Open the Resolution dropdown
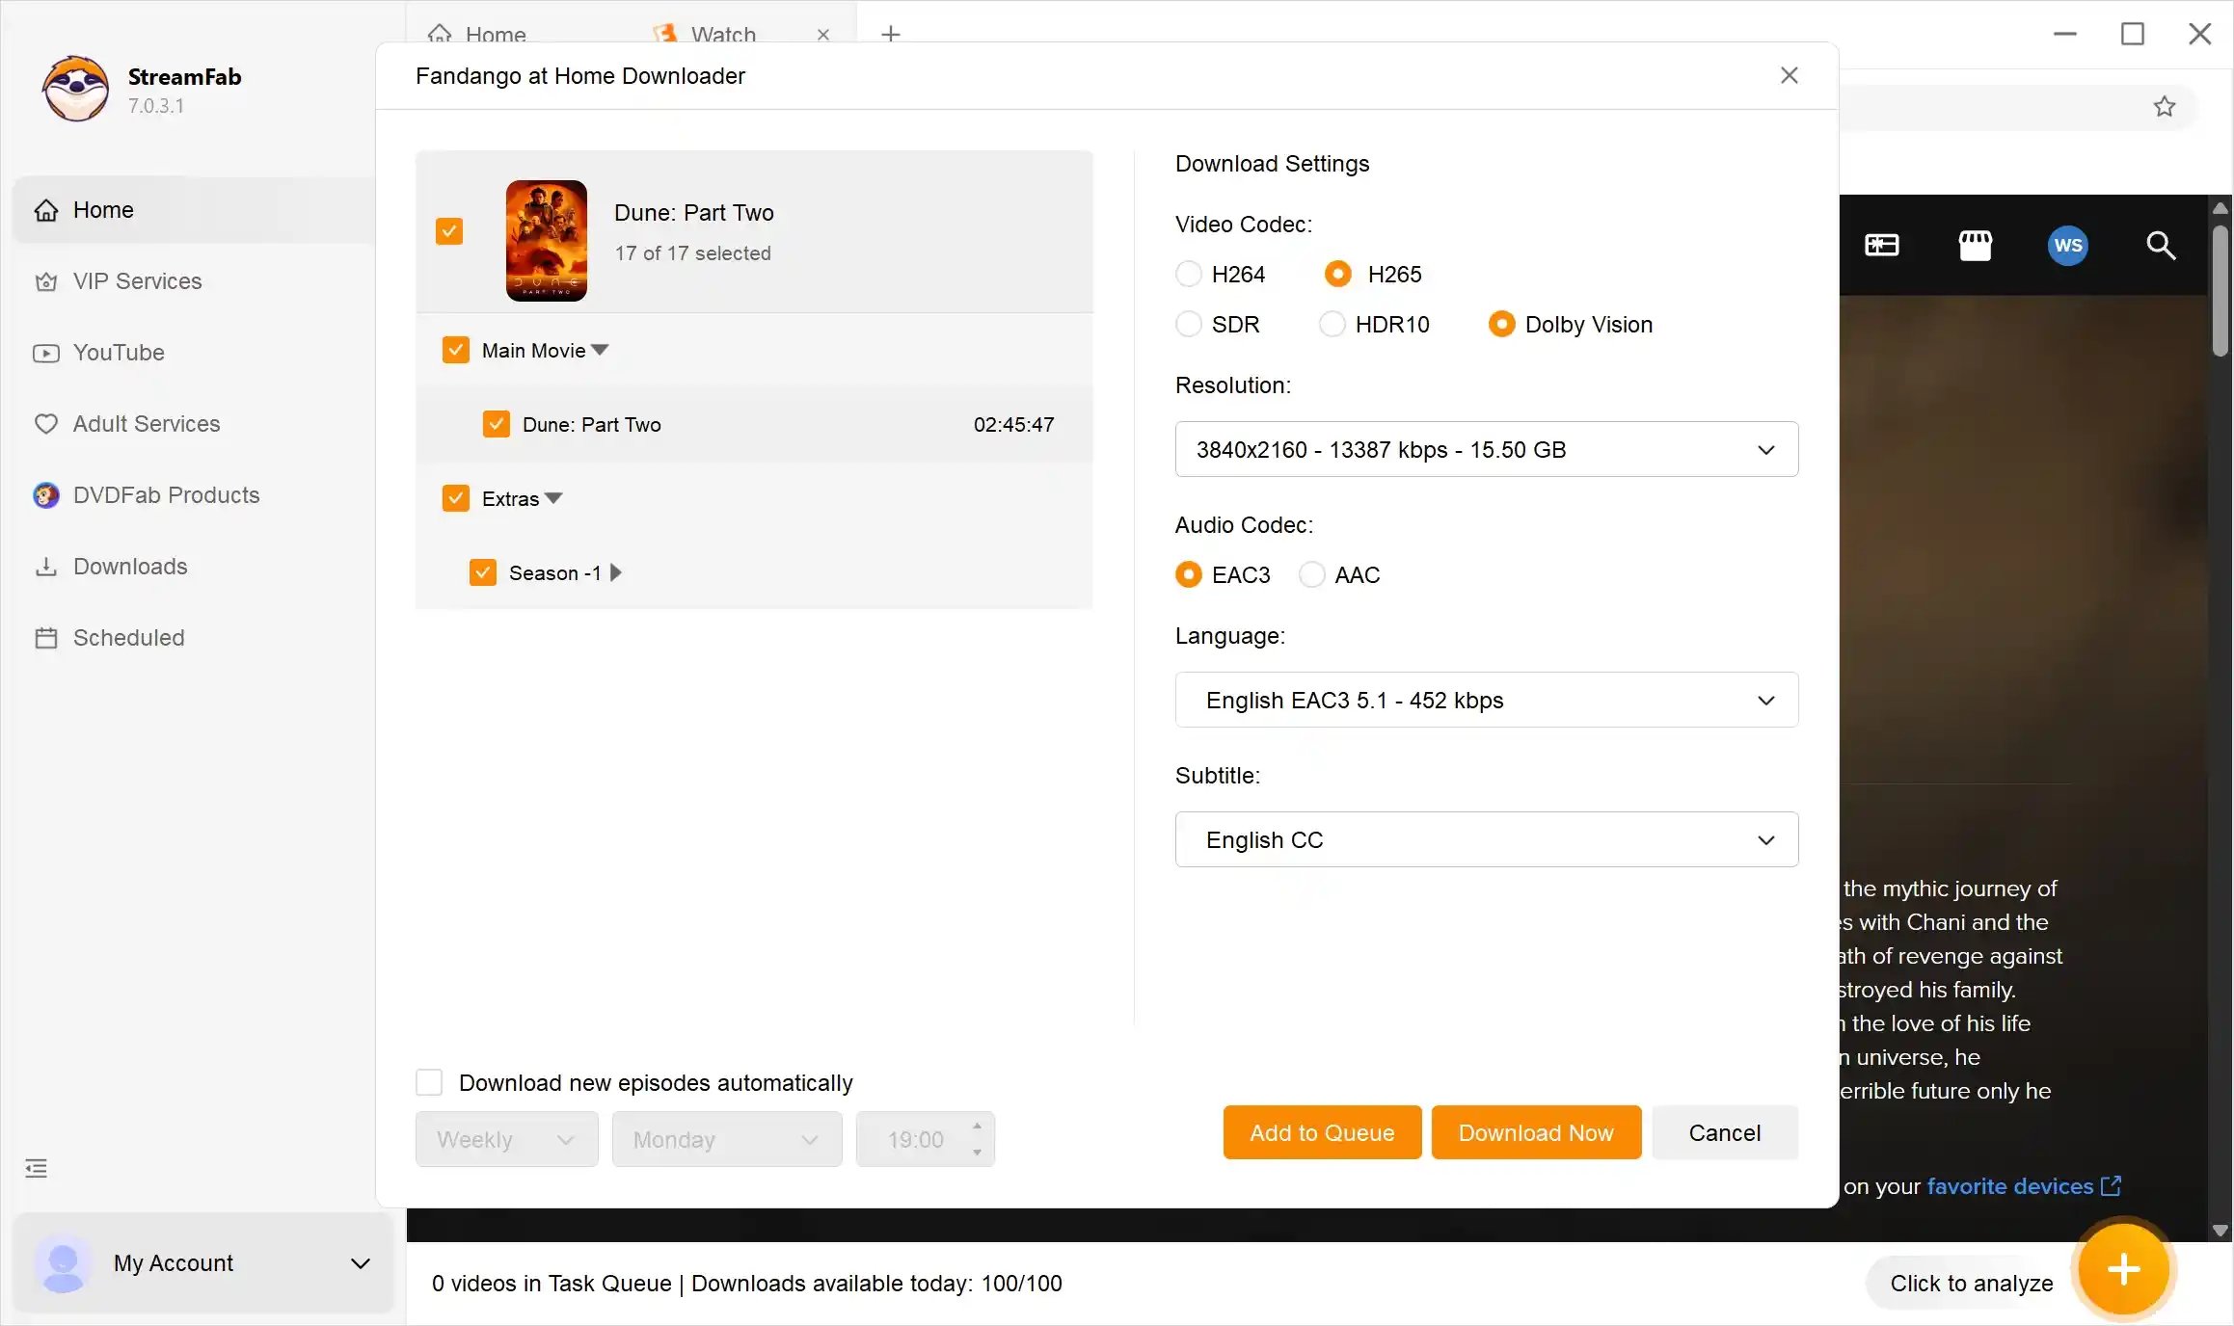The width and height of the screenshot is (2234, 1326). (x=1487, y=449)
